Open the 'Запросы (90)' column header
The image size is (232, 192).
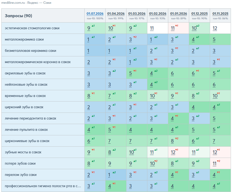18,16
